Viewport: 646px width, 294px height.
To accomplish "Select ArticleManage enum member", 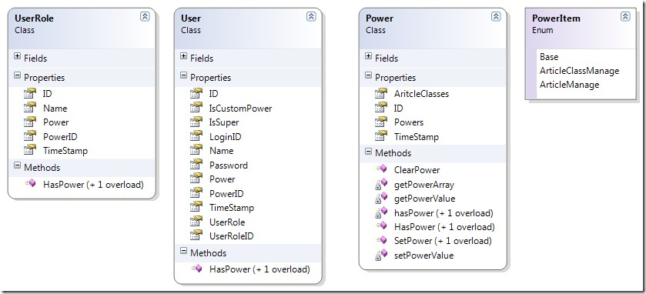I will [569, 85].
